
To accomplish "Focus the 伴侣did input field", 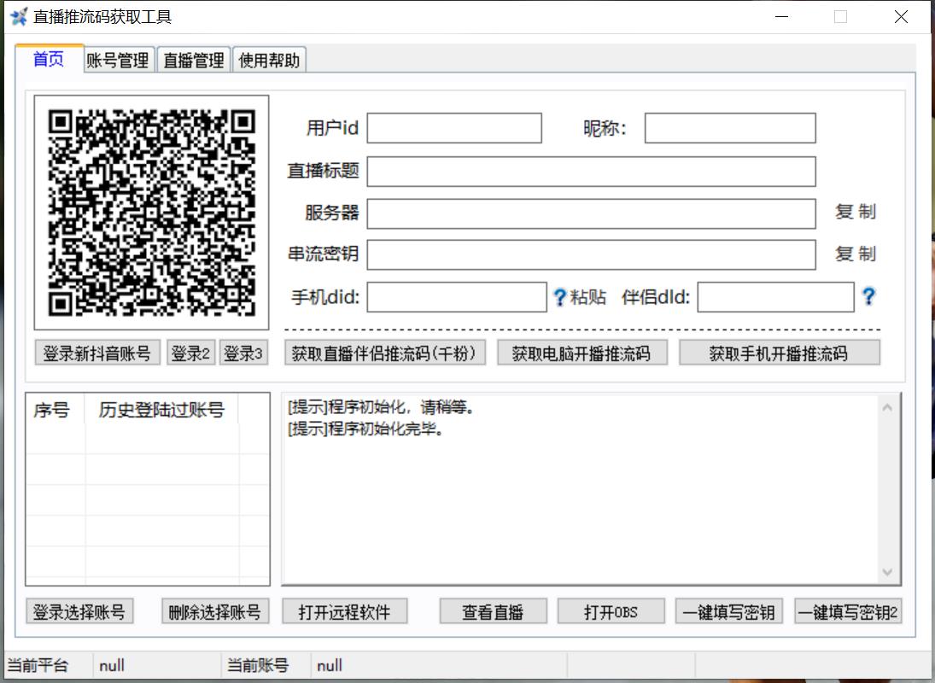I will pyautogui.click(x=776, y=297).
